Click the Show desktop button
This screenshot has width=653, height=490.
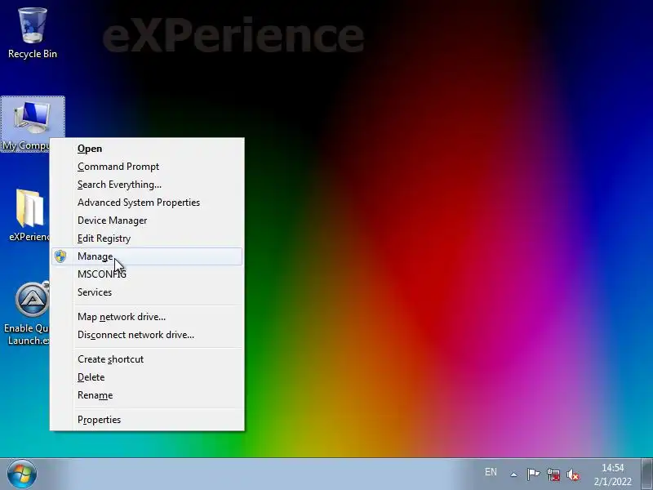coord(646,474)
